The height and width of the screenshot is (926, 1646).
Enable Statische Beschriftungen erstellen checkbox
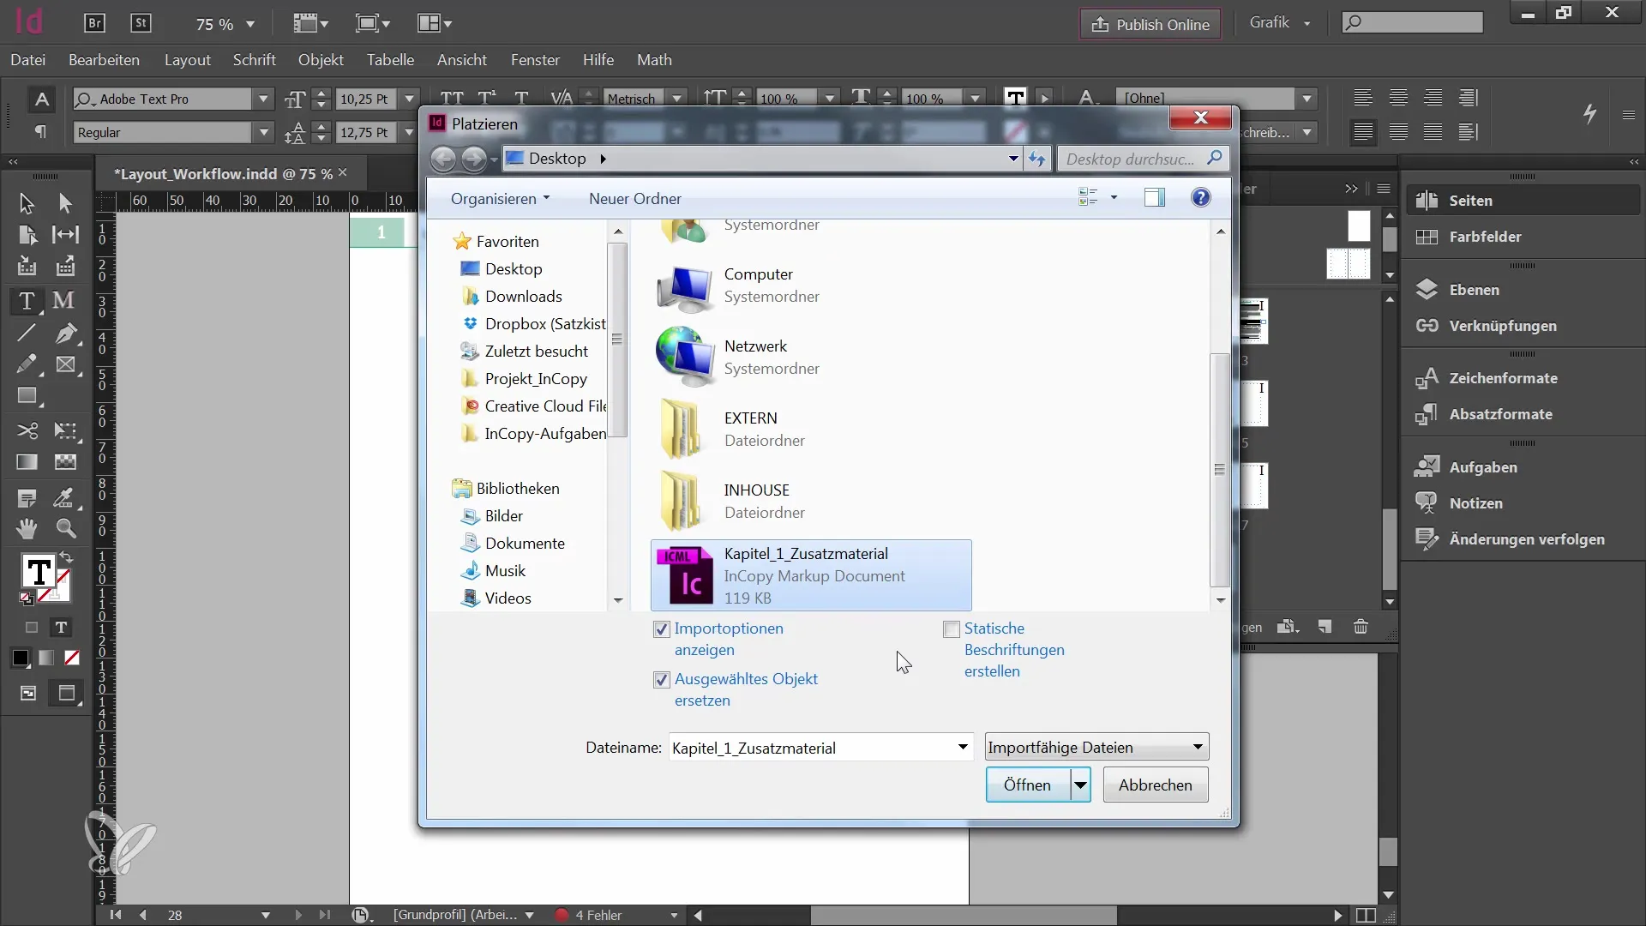coord(952,628)
